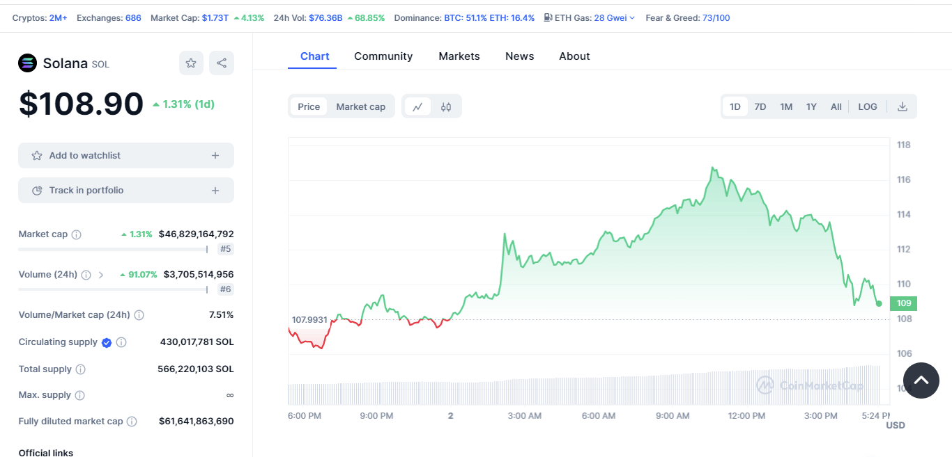This screenshot has height=457, width=952.
Task: Expand the ETH Gas 28 Gwei dropdown
Action: click(613, 17)
